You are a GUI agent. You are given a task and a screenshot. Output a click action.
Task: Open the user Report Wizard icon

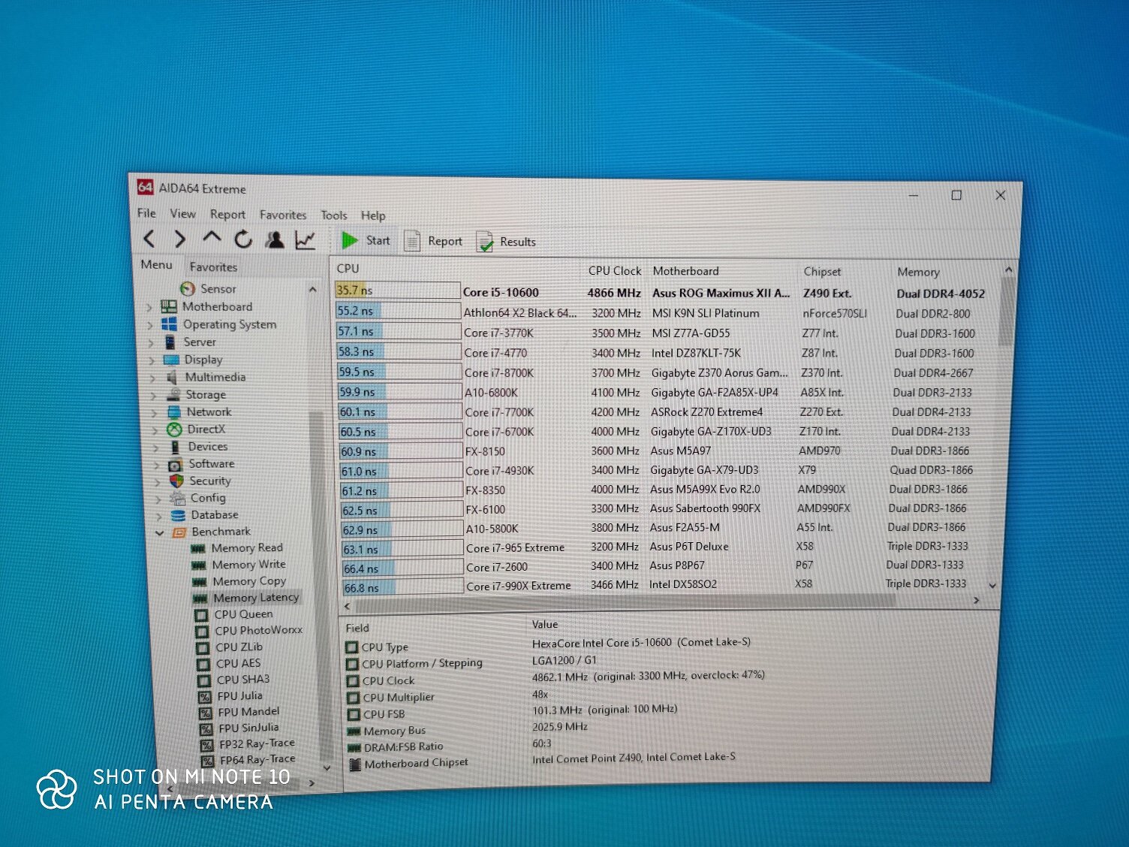(275, 240)
